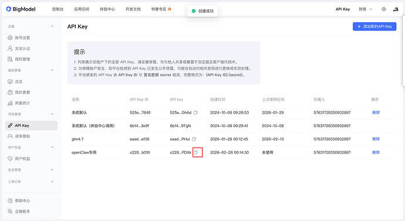Click the 6b14...3e9f key ID

tap(140, 126)
